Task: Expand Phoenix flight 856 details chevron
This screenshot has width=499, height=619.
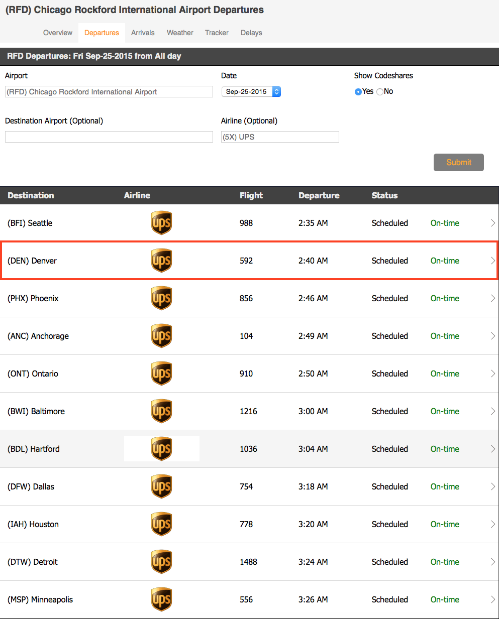Action: pos(492,298)
